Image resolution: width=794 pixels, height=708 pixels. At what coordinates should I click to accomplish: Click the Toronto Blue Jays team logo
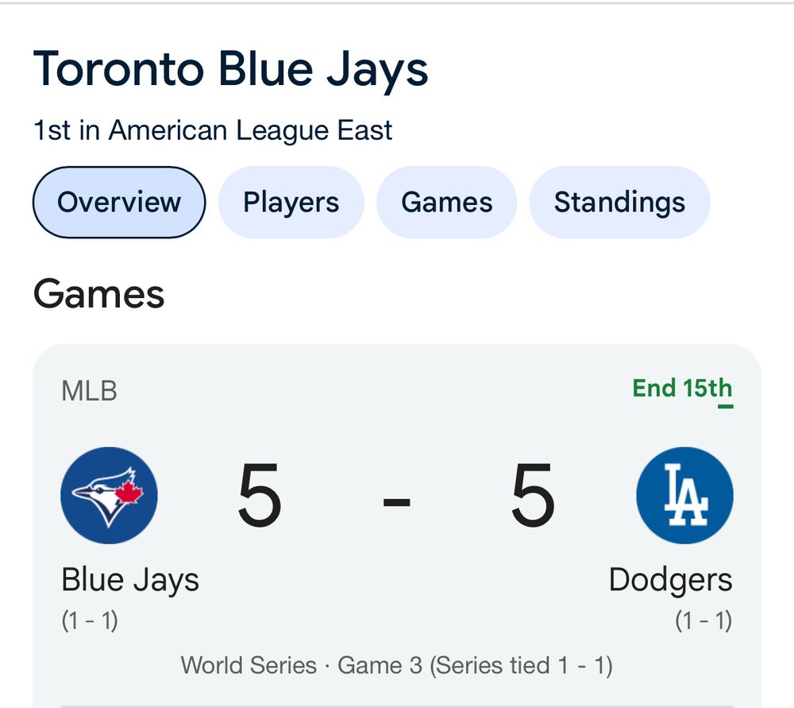click(110, 494)
